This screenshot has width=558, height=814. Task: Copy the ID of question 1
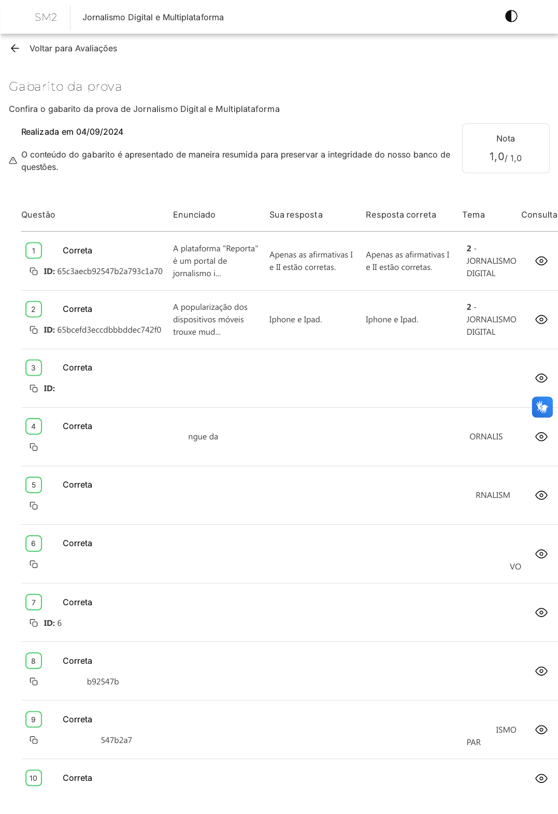(x=34, y=272)
